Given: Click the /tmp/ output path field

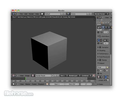Looking at the screenshot, I should [x=101, y=67].
